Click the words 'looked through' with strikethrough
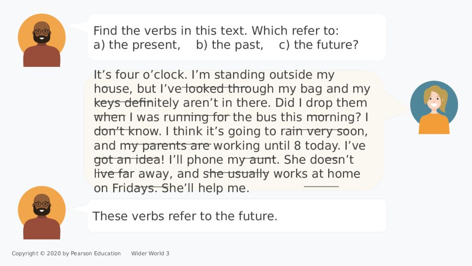Screen dimensions: 472x266 coord(229,89)
